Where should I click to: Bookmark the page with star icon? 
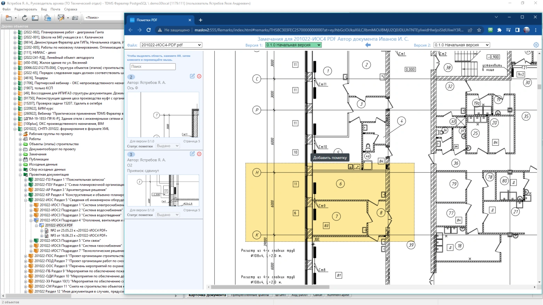479,30
